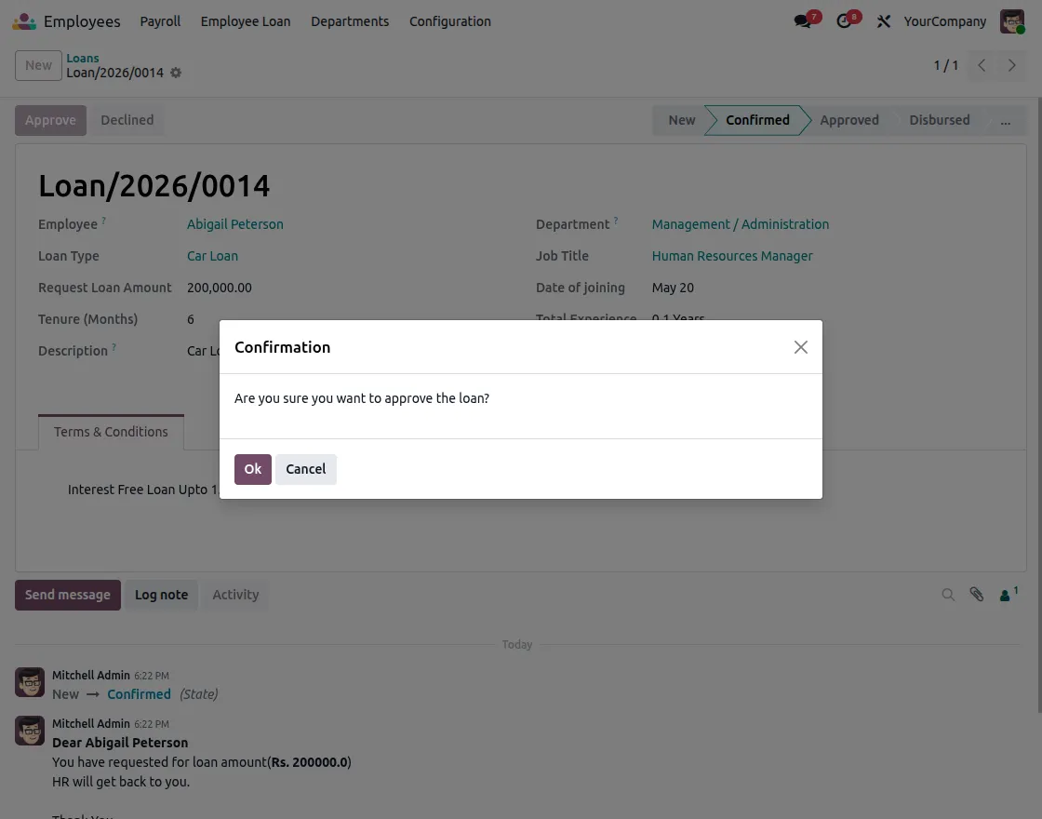Click the tenure value 6
The image size is (1042, 819).
191,320
